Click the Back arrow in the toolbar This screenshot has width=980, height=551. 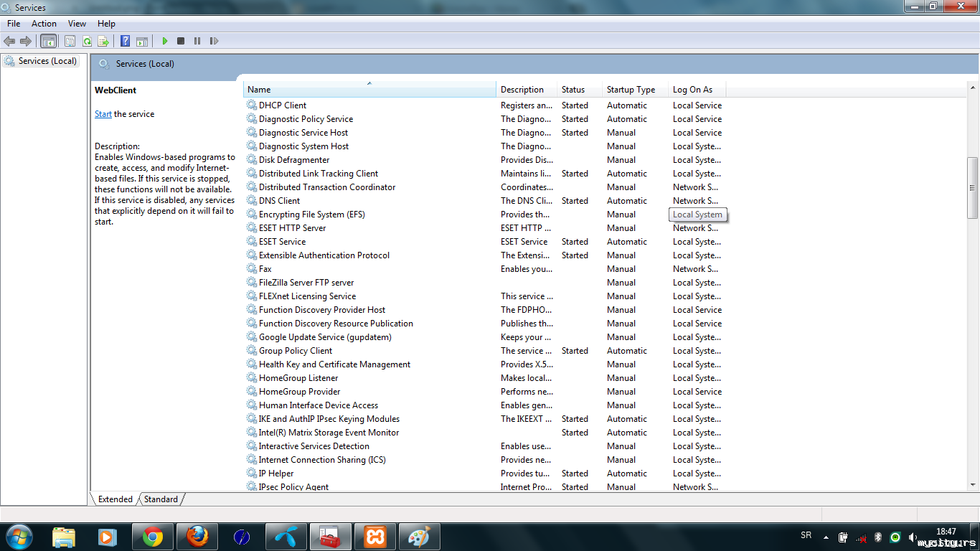coord(9,41)
